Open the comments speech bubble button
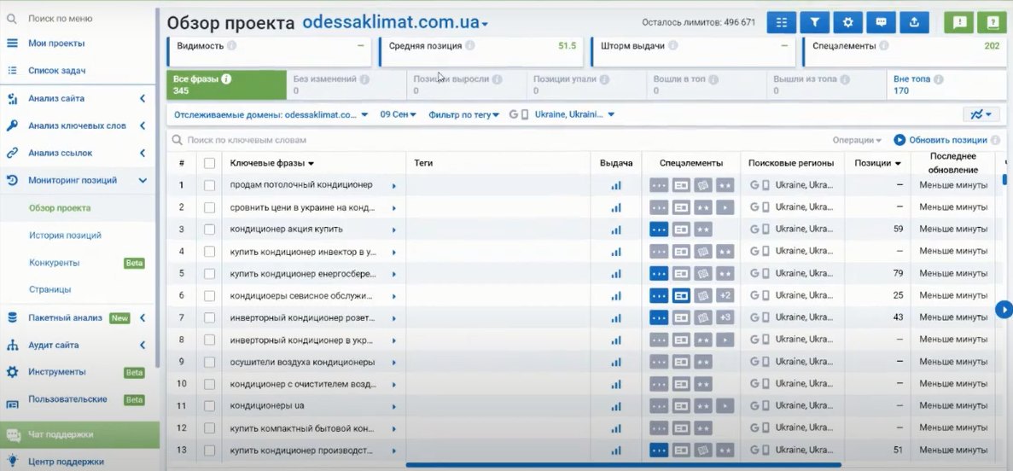The image size is (1013, 471). point(882,22)
